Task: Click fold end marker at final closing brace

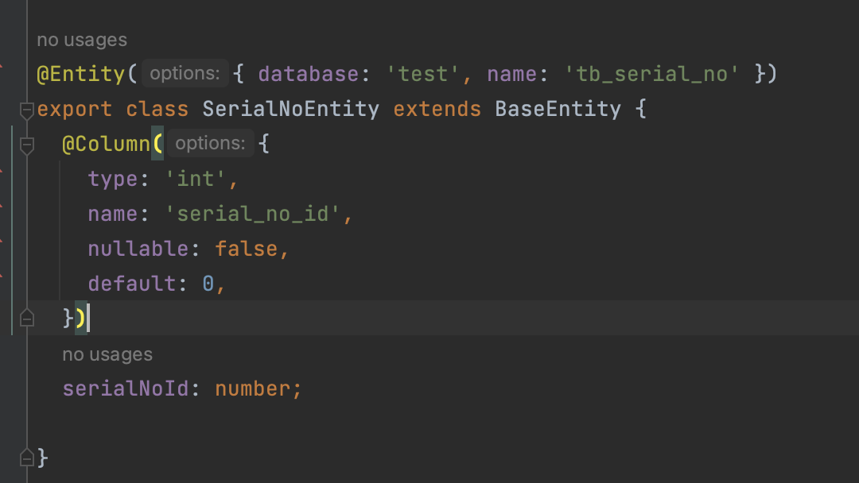Action: pyautogui.click(x=26, y=458)
